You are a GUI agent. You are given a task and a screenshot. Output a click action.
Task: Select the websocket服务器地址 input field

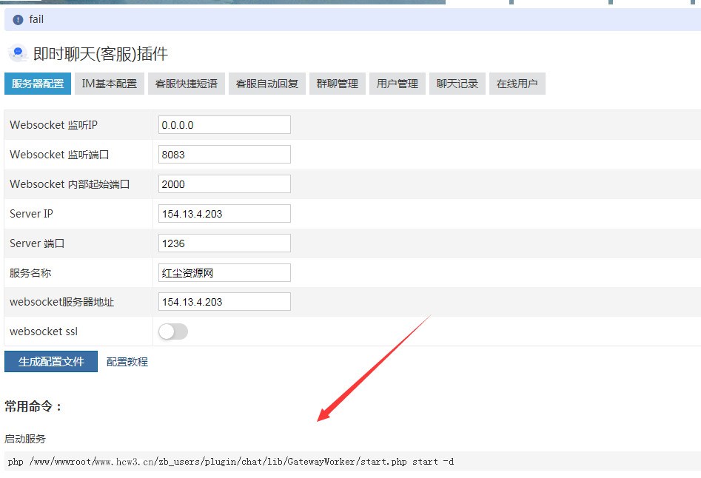tap(224, 302)
